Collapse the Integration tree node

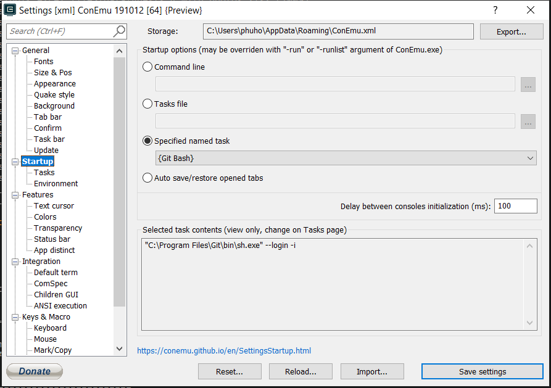[x=15, y=262]
